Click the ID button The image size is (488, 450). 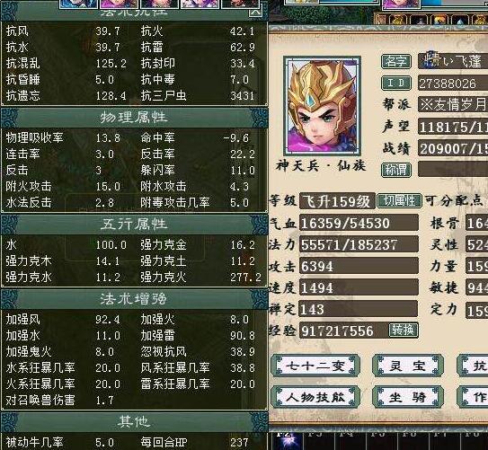coord(395,83)
